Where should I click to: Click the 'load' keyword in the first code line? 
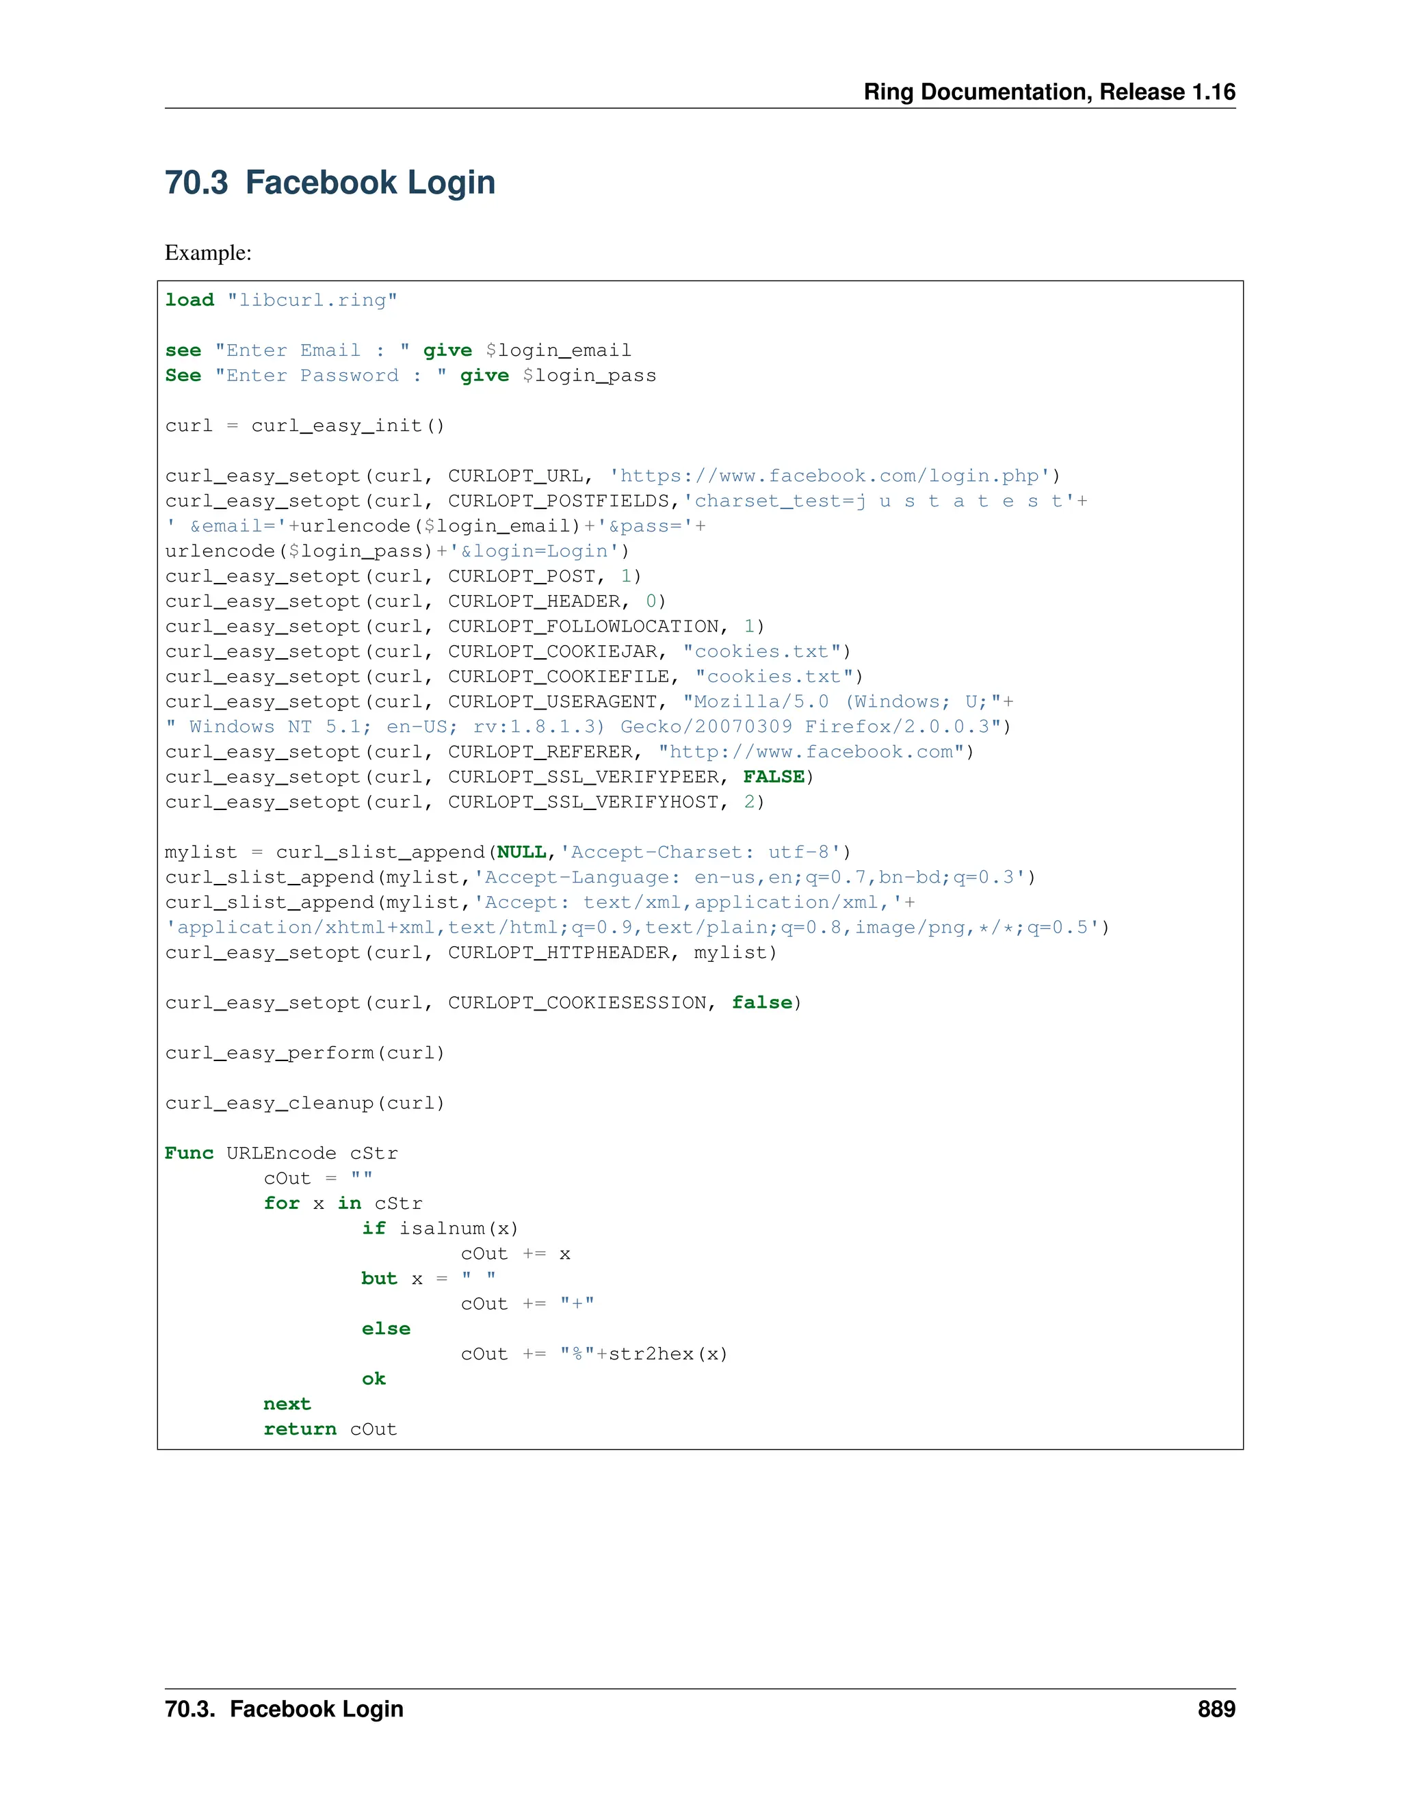point(189,300)
